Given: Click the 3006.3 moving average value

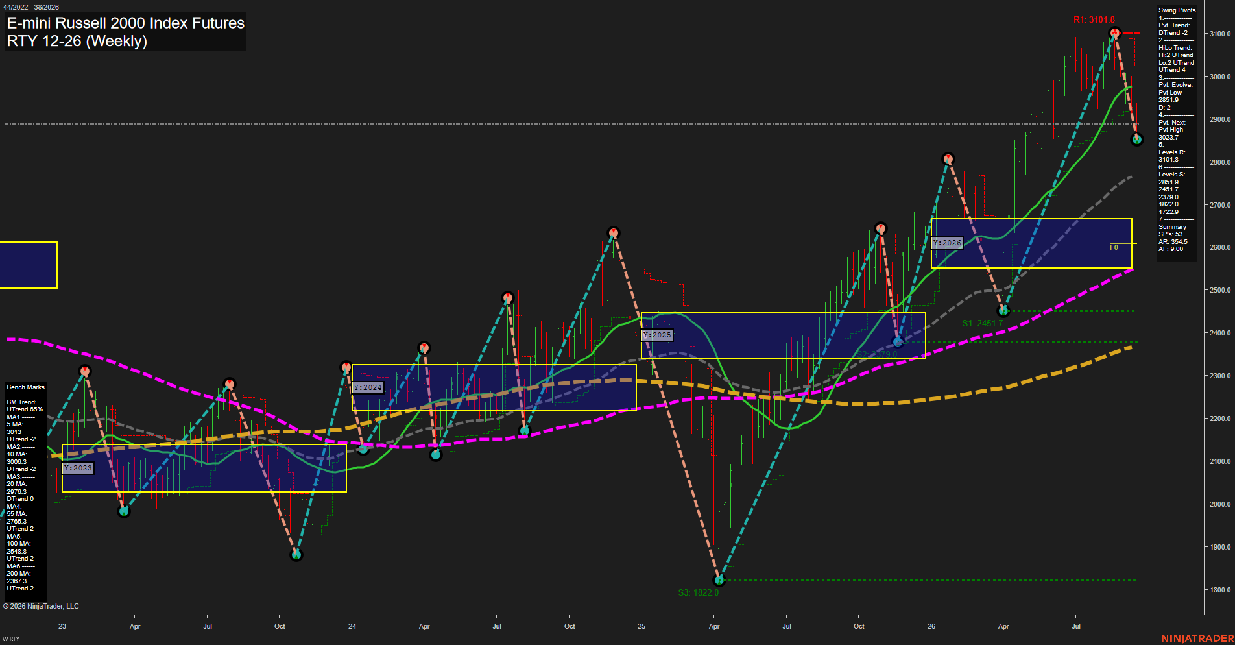Looking at the screenshot, I should click(x=16, y=462).
